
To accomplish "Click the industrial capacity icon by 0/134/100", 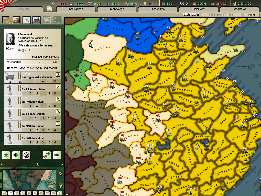I will coord(234,4).
